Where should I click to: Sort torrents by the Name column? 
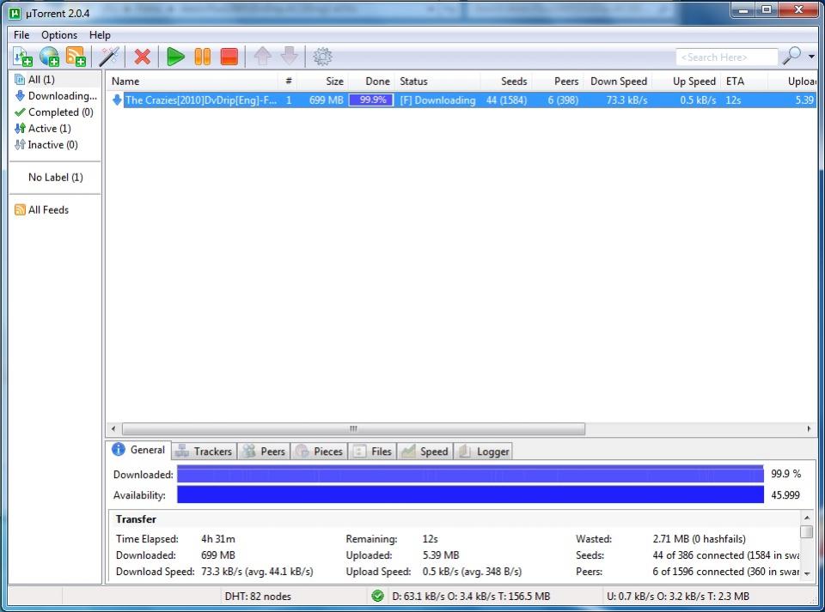(x=193, y=82)
